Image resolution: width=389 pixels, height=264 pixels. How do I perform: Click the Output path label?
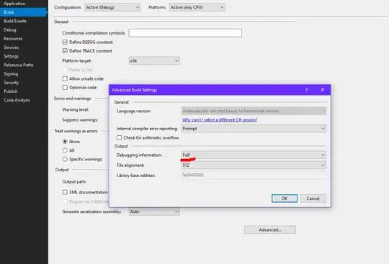74,182
